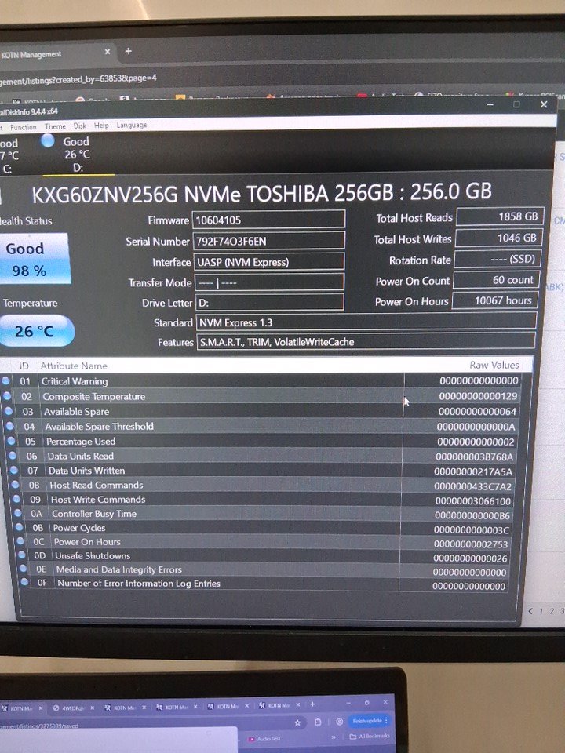Click Finish update button in laptop browser
The width and height of the screenshot is (565, 753).
(367, 722)
